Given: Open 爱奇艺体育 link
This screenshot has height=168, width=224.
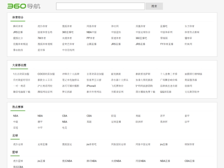Looking at the screenshot, I should coord(68,44).
